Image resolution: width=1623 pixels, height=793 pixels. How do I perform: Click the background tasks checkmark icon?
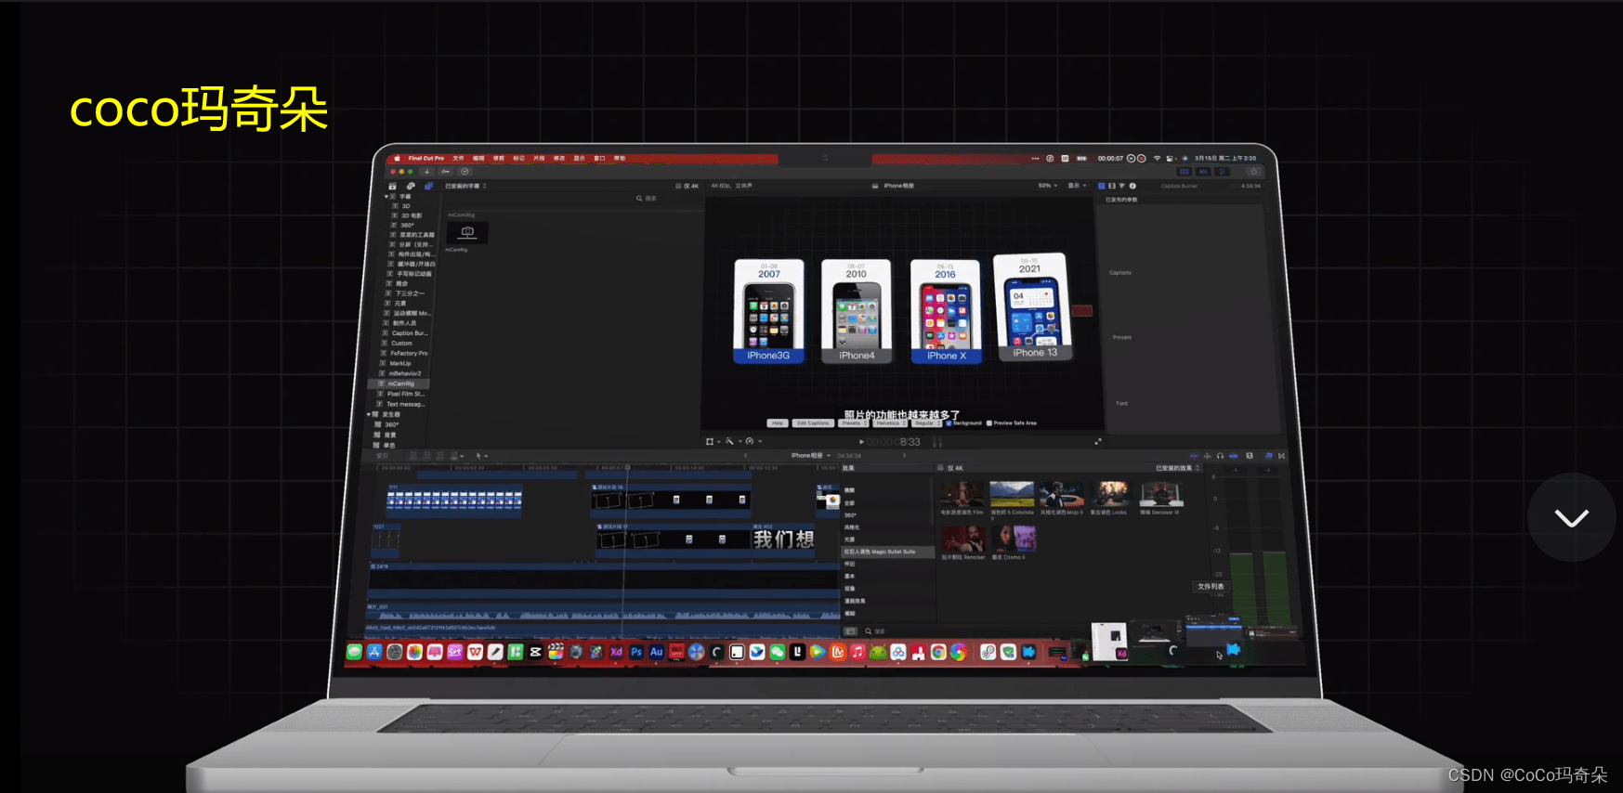(465, 172)
